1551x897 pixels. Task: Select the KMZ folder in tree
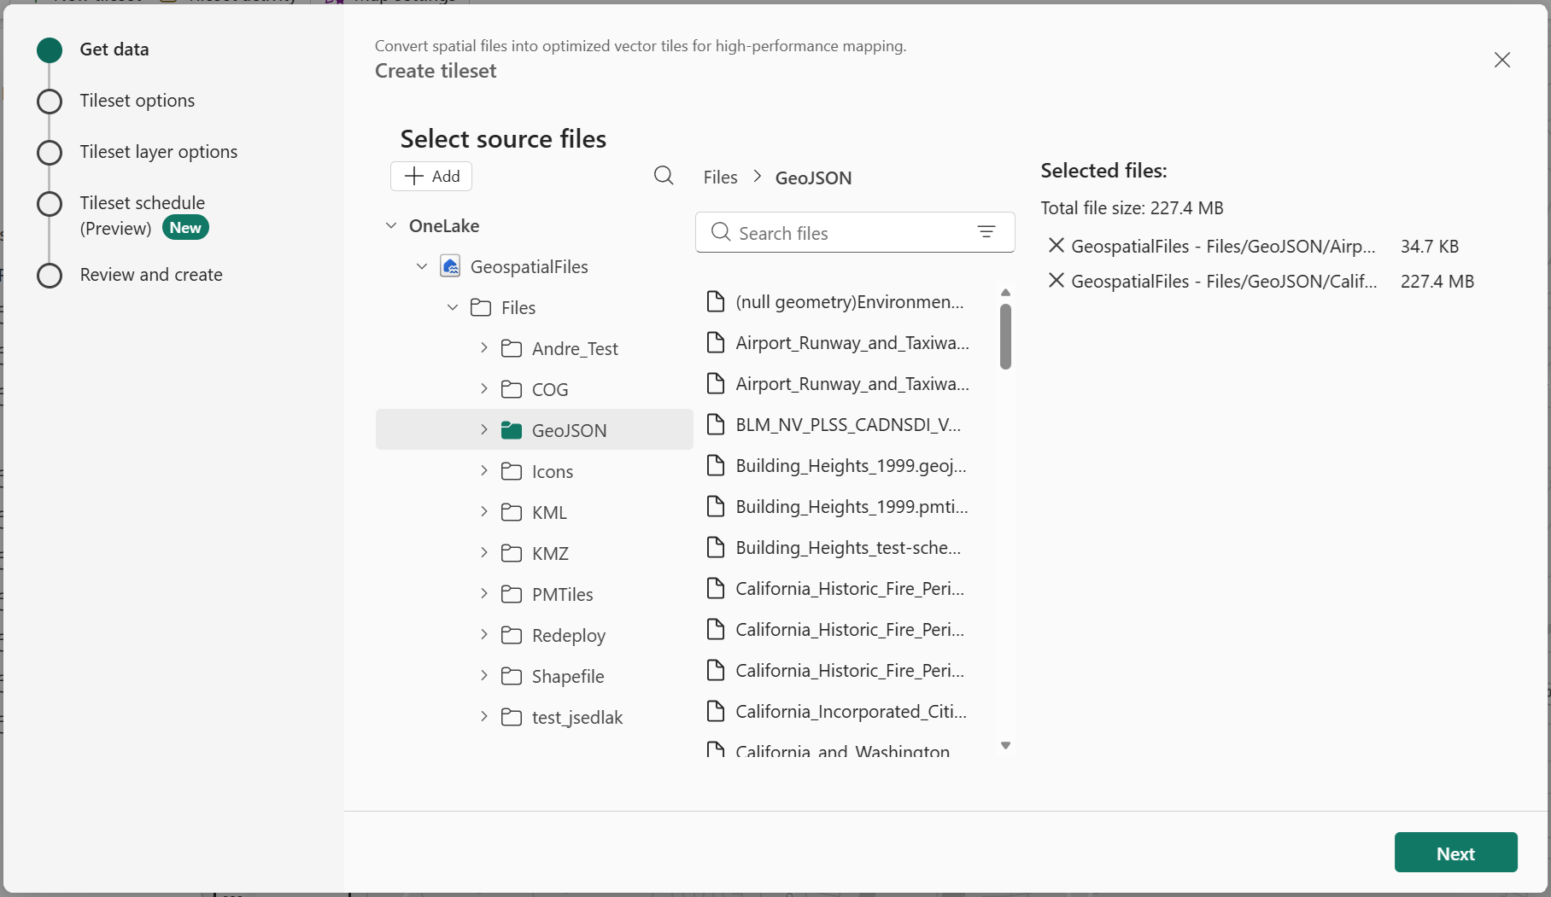click(x=535, y=553)
